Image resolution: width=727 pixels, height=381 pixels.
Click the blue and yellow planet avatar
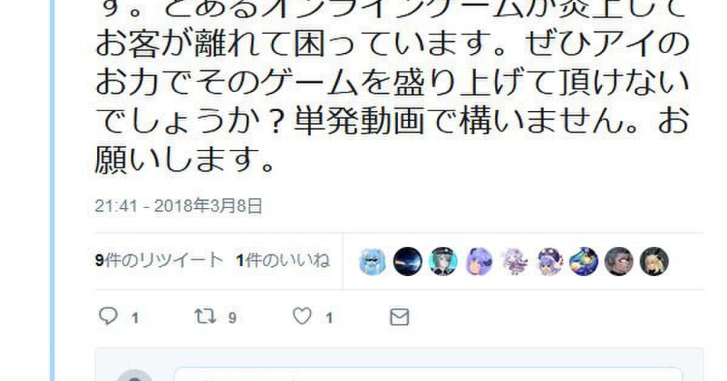pyautogui.click(x=585, y=262)
